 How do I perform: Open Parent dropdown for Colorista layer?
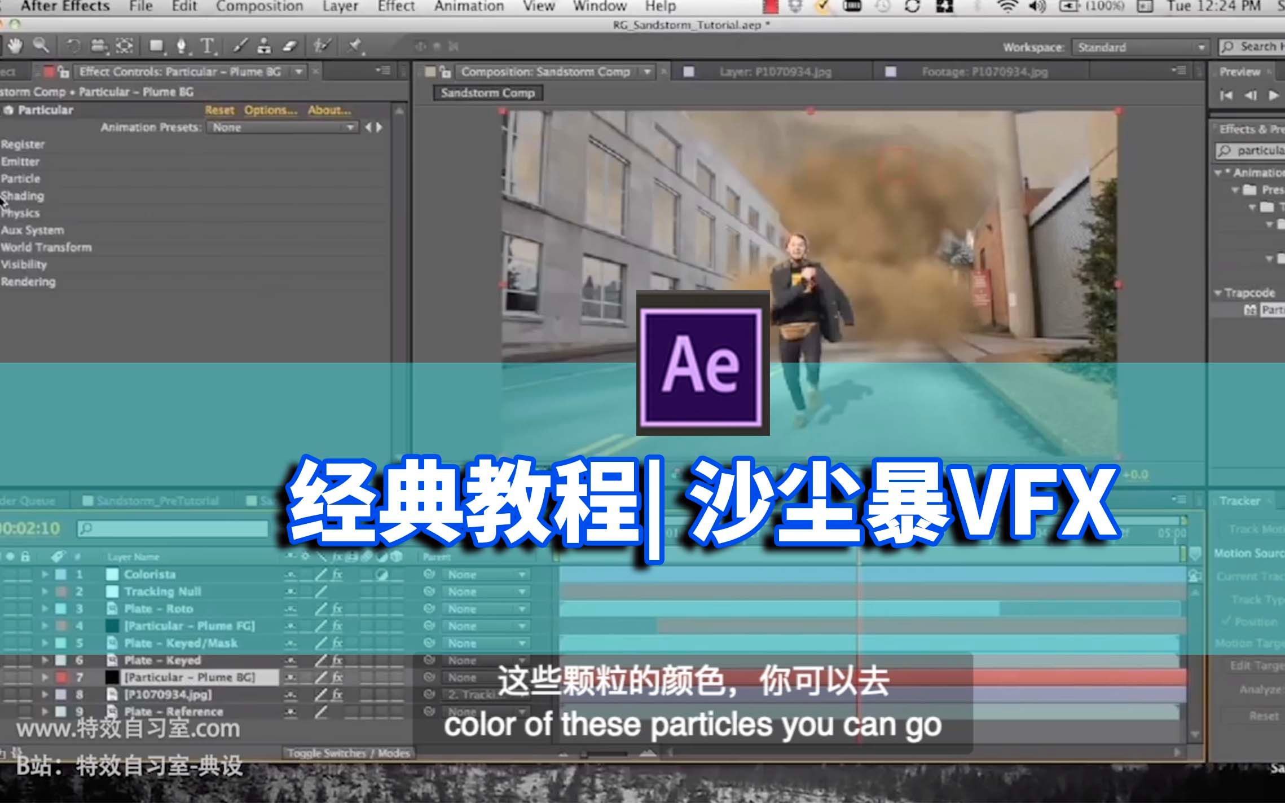486,575
